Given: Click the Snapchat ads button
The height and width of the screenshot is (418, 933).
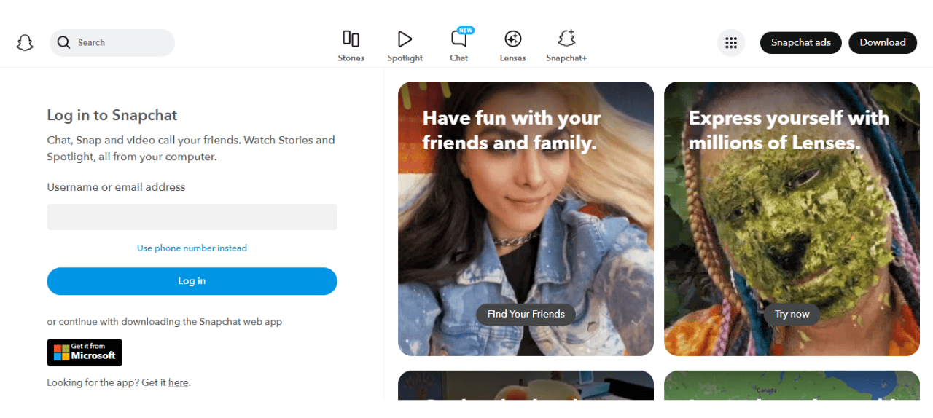Looking at the screenshot, I should [801, 42].
